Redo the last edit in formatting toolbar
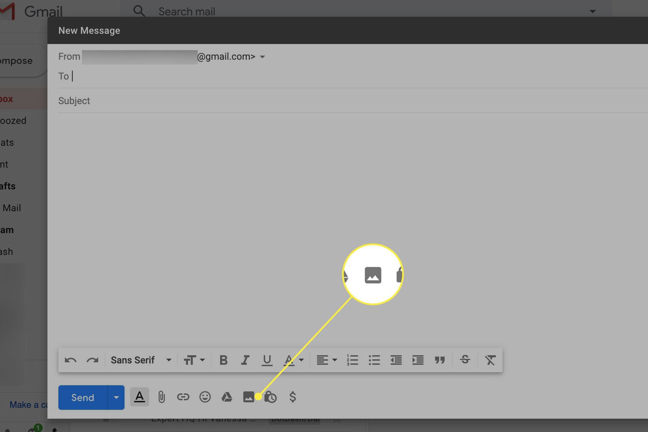 92,360
